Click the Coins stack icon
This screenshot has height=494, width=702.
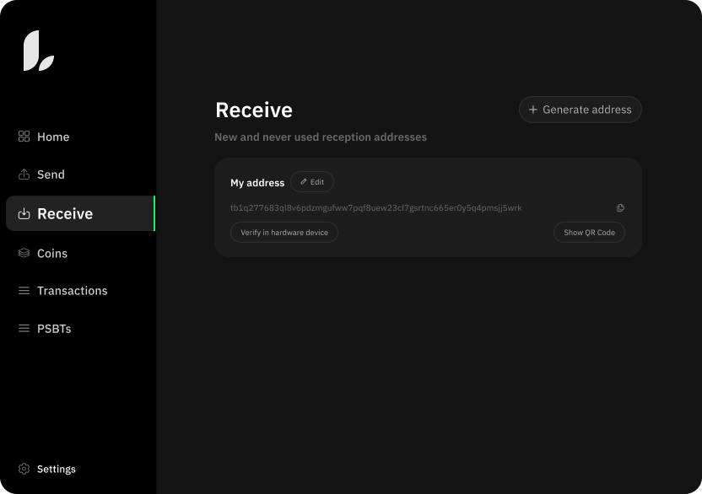click(24, 253)
